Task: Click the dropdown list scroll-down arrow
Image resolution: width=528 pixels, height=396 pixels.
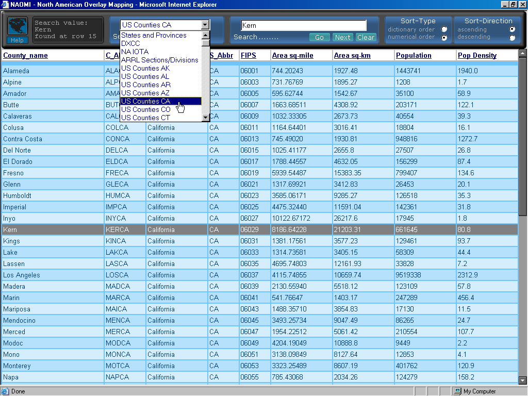Action: pos(206,118)
